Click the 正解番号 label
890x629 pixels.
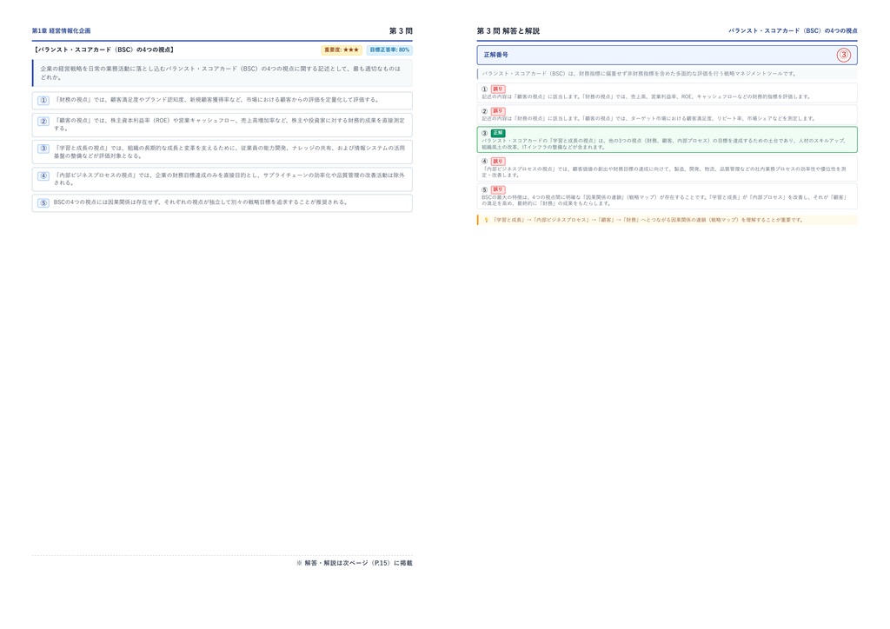click(496, 55)
